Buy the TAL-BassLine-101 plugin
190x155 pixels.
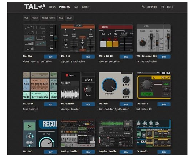[164, 57]
